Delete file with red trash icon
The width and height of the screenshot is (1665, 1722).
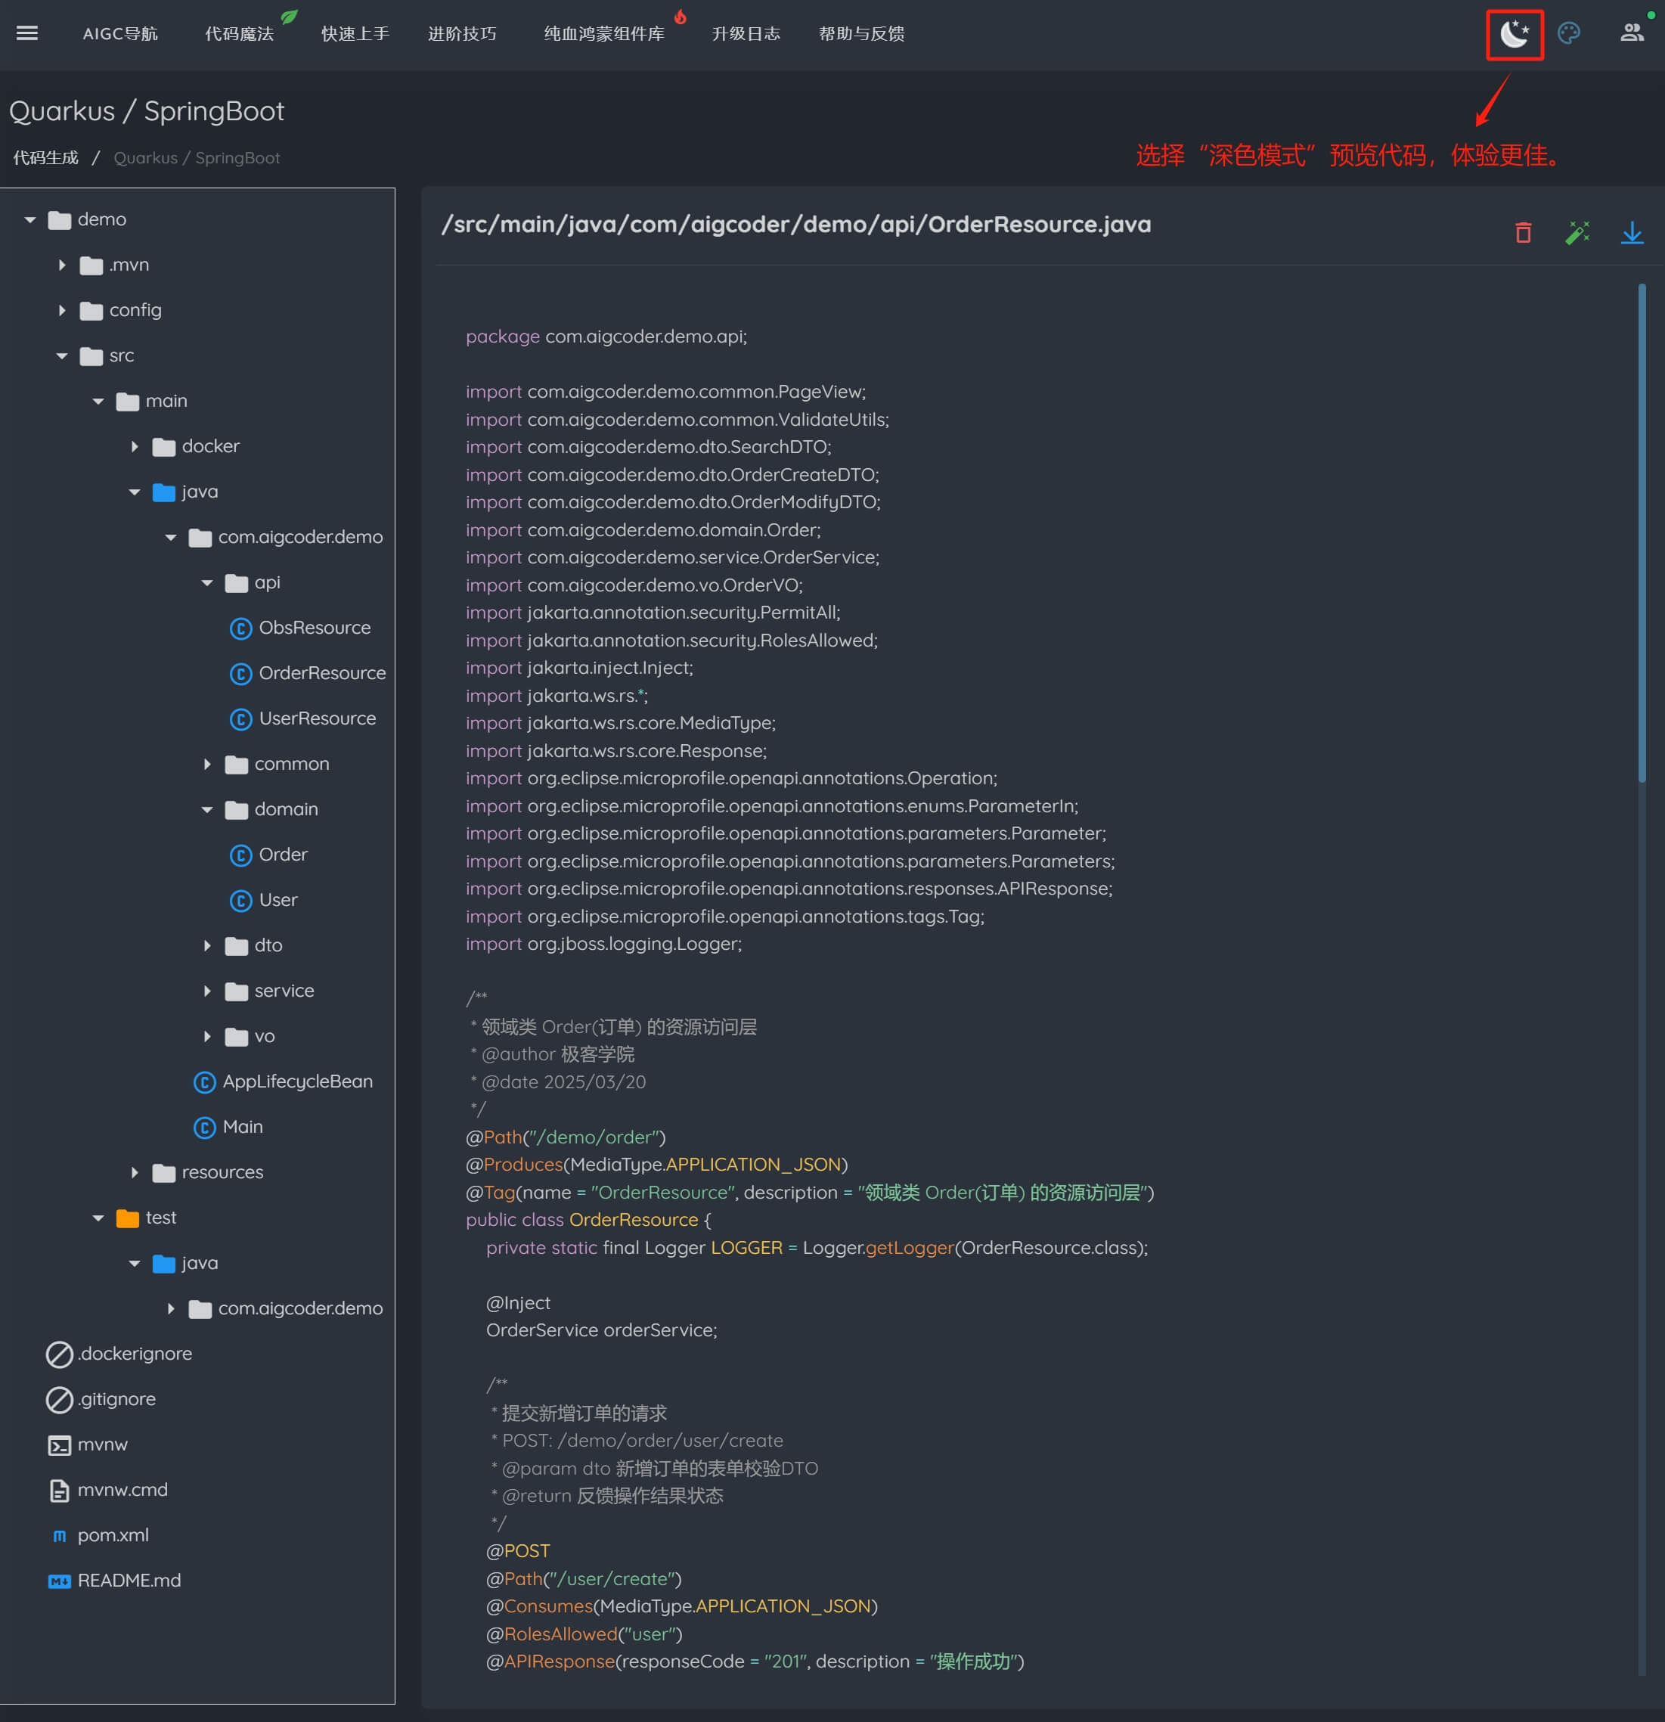coord(1523,233)
